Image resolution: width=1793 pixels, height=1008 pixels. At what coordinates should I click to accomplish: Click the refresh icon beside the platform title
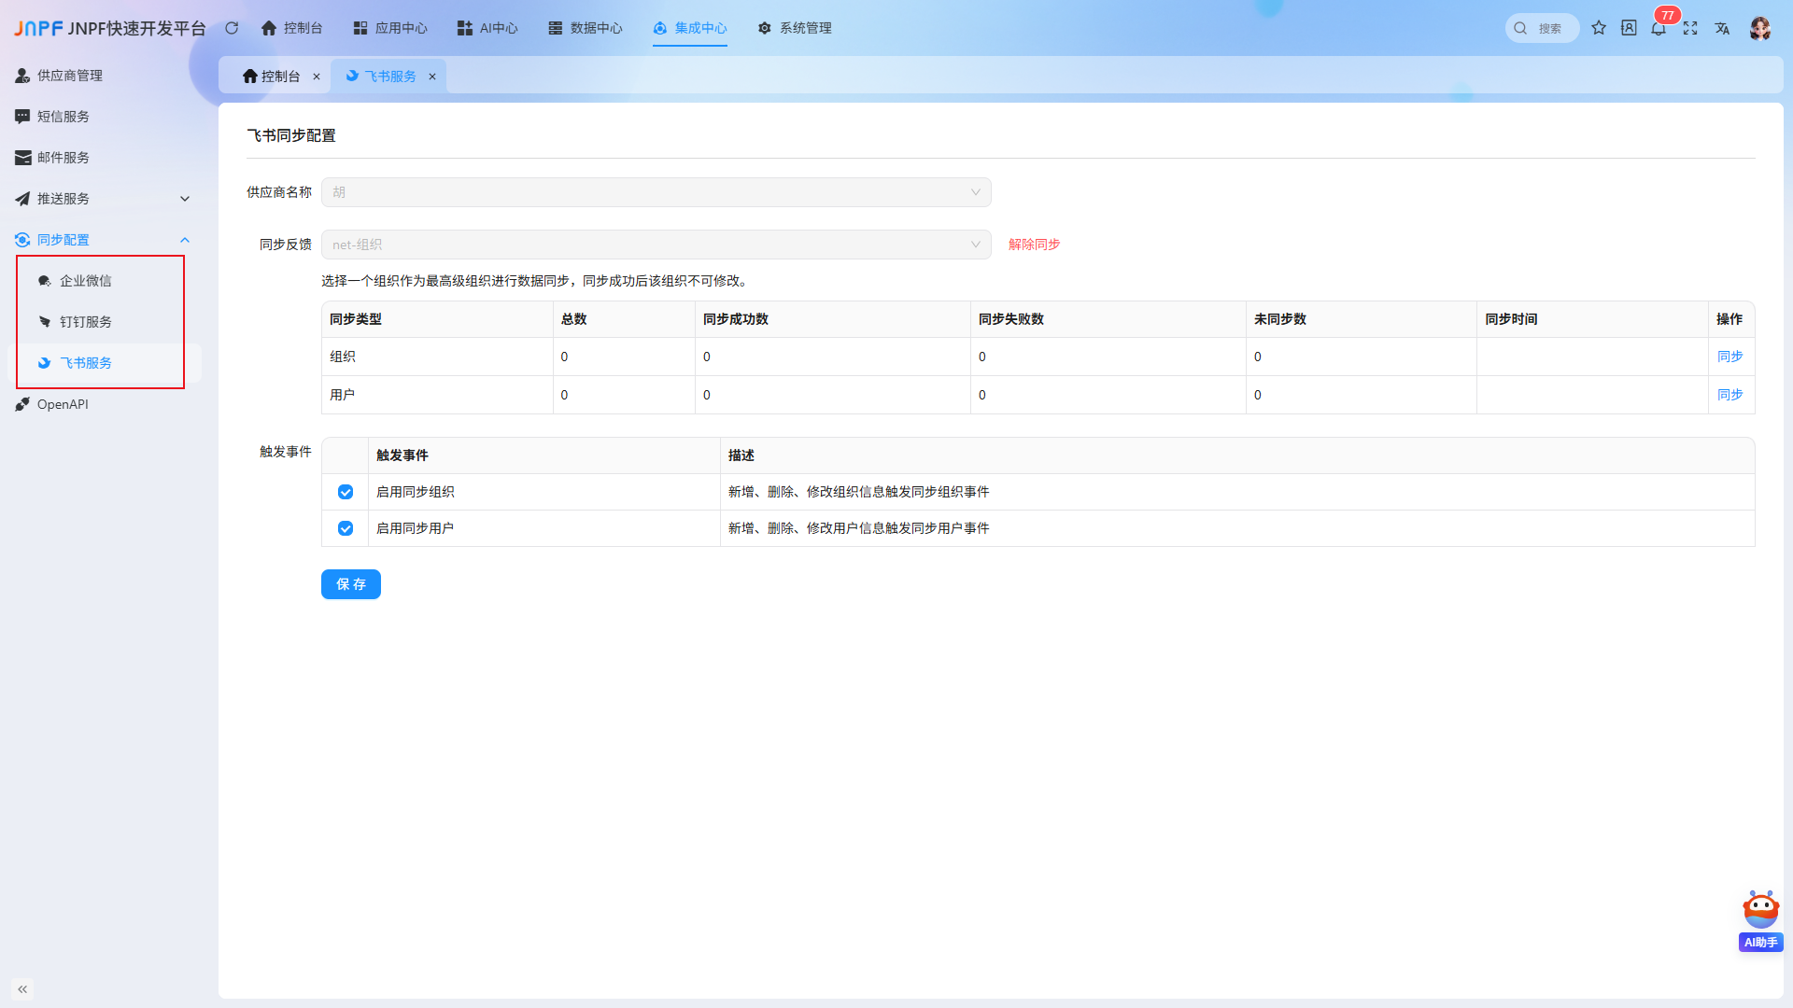(232, 28)
